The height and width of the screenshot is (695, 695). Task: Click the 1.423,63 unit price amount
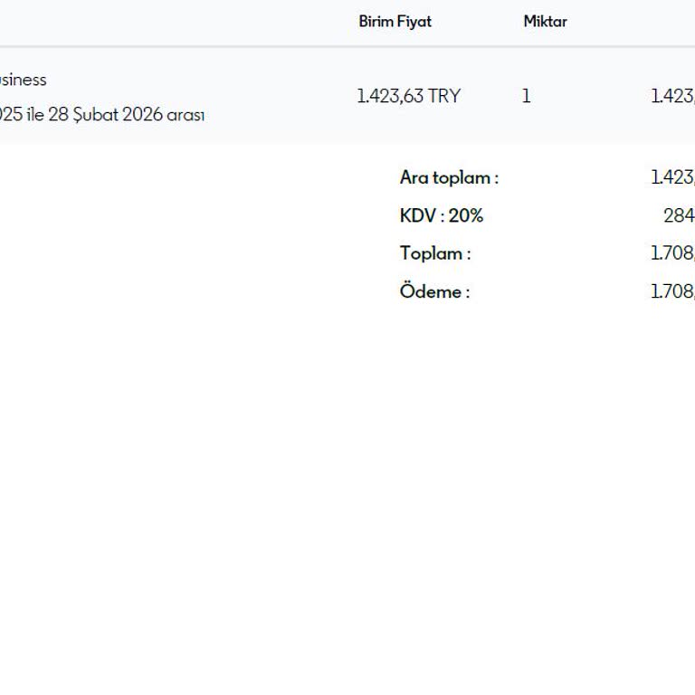click(390, 96)
